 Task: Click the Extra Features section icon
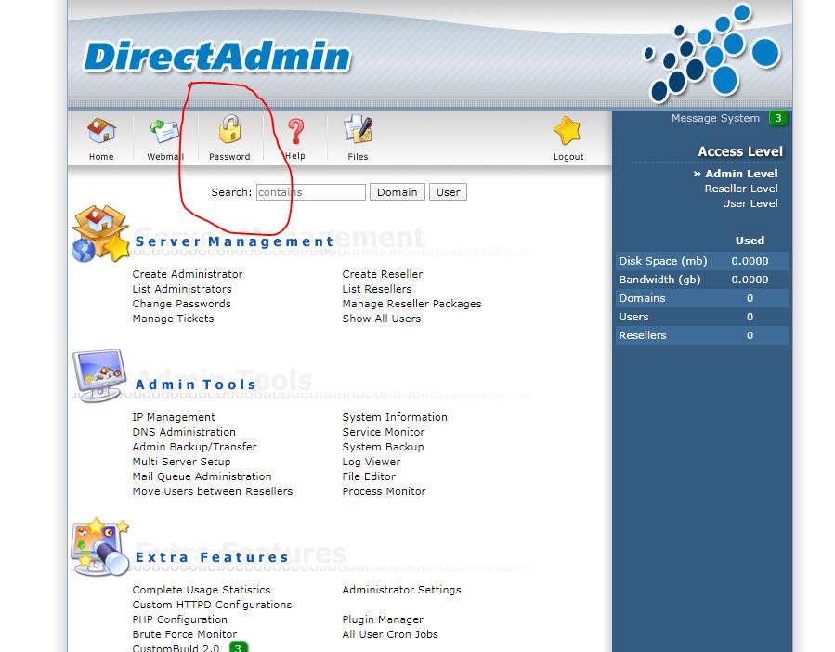pyautogui.click(x=99, y=548)
